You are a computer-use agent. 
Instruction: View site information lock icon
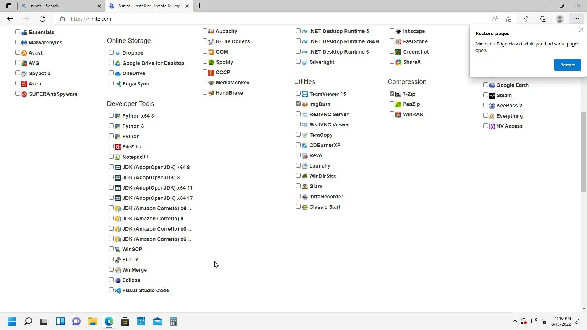click(62, 19)
